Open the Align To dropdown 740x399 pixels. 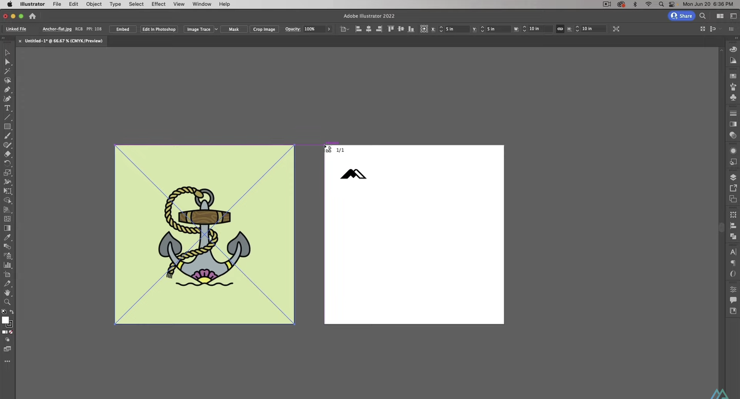click(x=344, y=29)
